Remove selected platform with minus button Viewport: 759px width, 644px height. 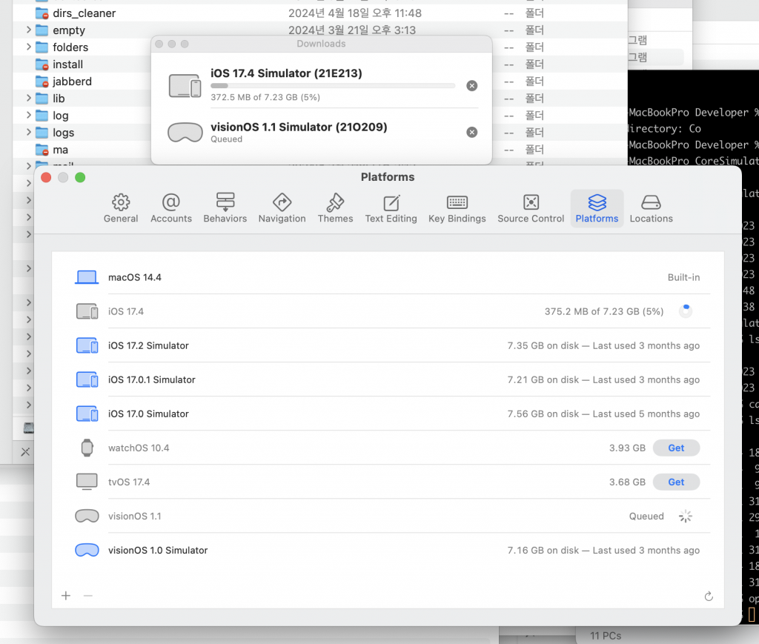tap(87, 596)
